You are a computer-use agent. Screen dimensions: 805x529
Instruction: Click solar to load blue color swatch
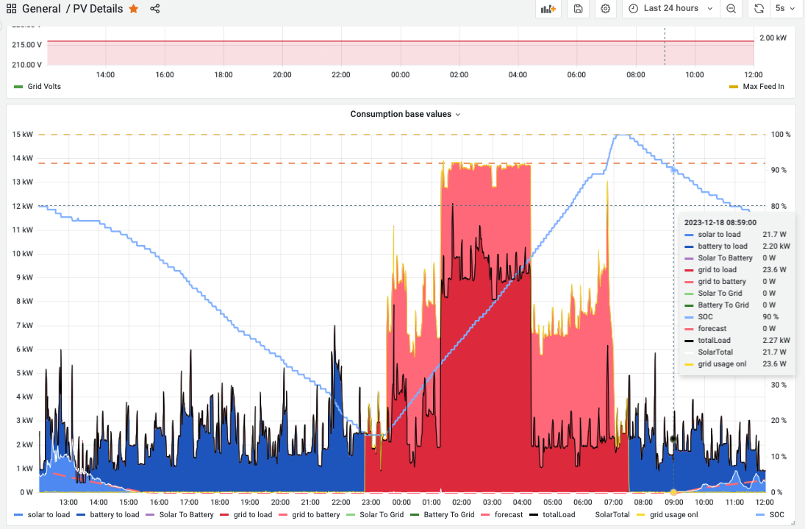tap(18, 514)
